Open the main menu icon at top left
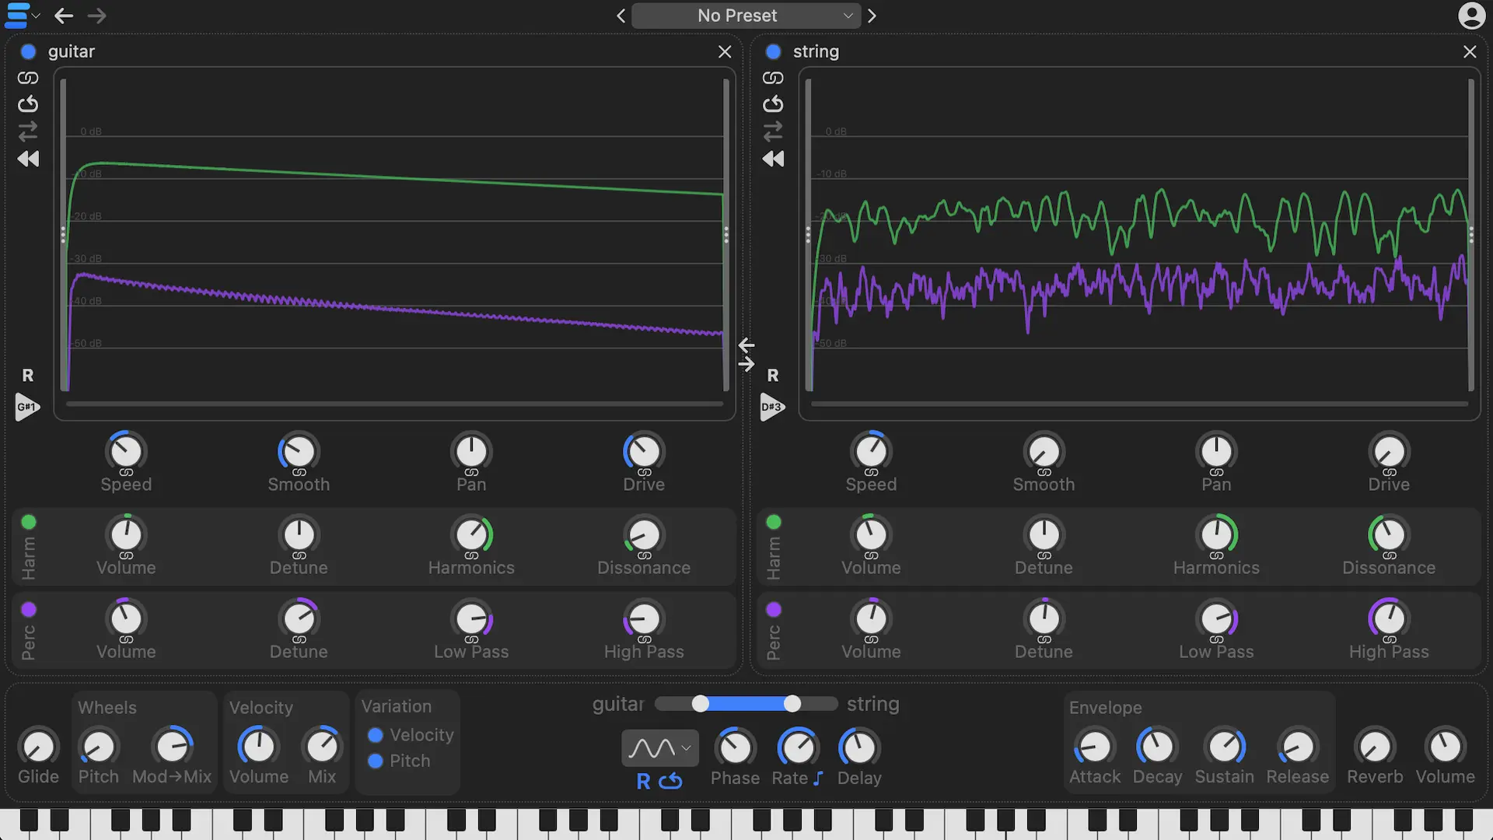This screenshot has width=1493, height=840. 17,16
